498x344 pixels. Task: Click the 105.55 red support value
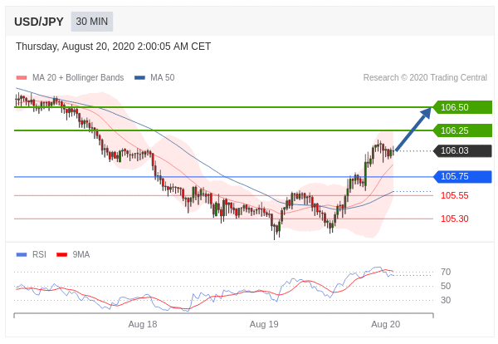pos(455,195)
